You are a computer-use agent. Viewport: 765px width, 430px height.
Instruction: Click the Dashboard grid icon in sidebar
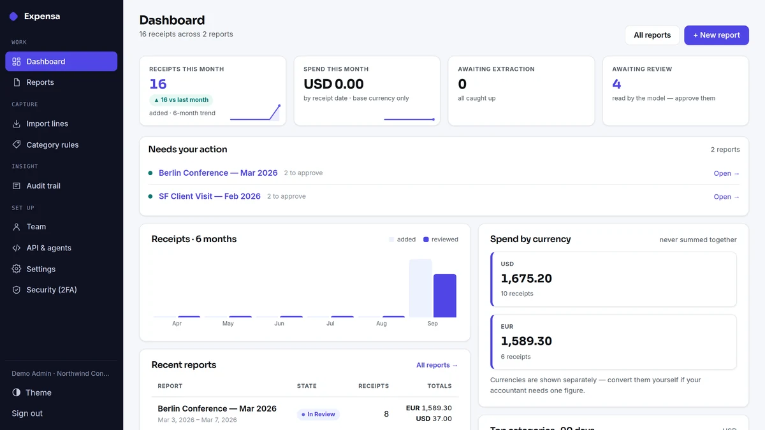(17, 62)
